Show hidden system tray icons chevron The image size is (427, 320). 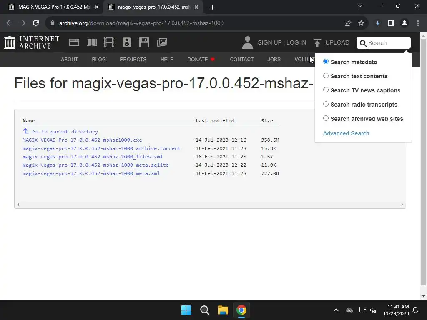(336, 310)
